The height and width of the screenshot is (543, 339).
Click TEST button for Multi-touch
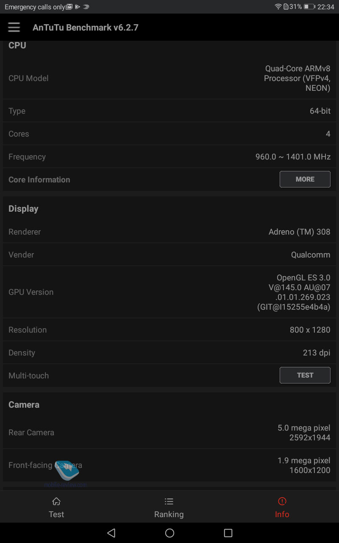pos(305,375)
